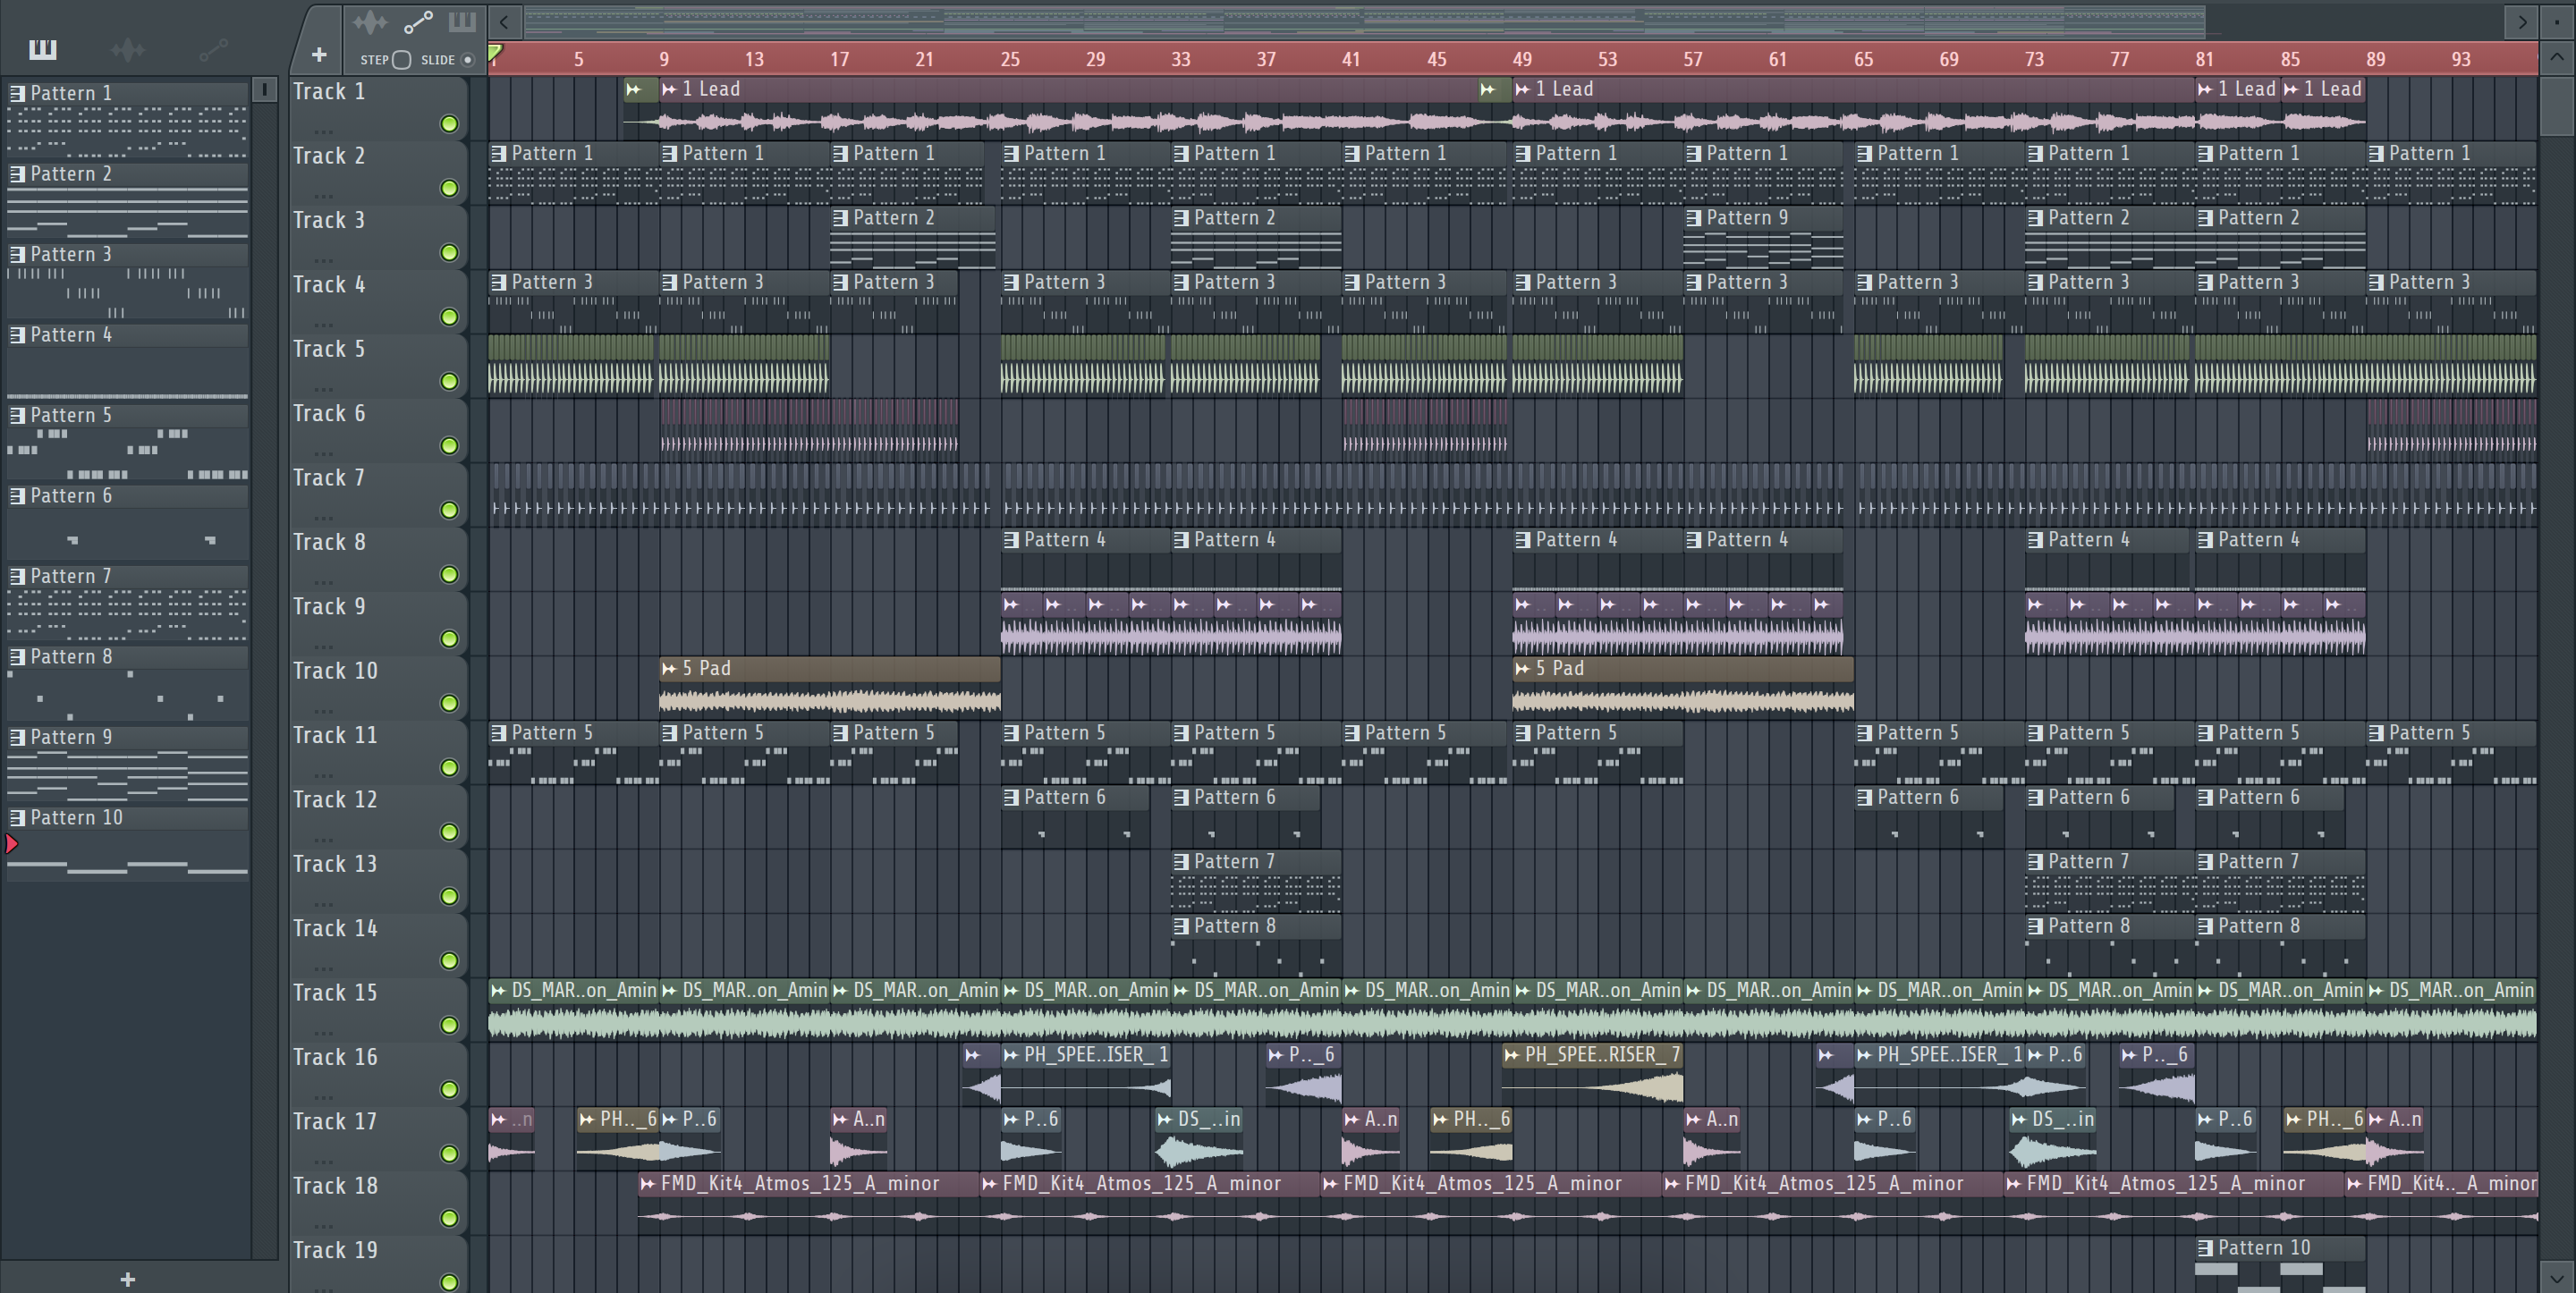Click bar 81 on the timeline ruler
Image resolution: width=2576 pixels, height=1293 pixels.
coord(2204,59)
